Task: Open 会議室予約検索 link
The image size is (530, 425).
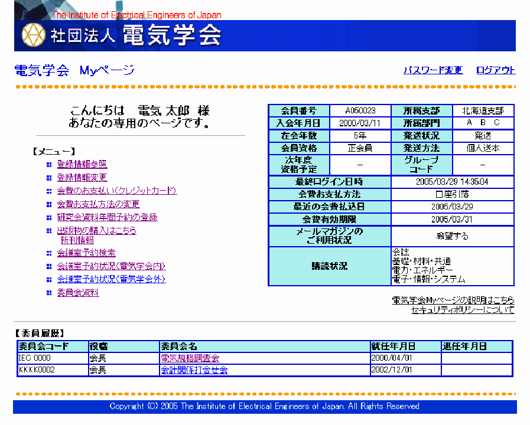Action: coord(86,253)
